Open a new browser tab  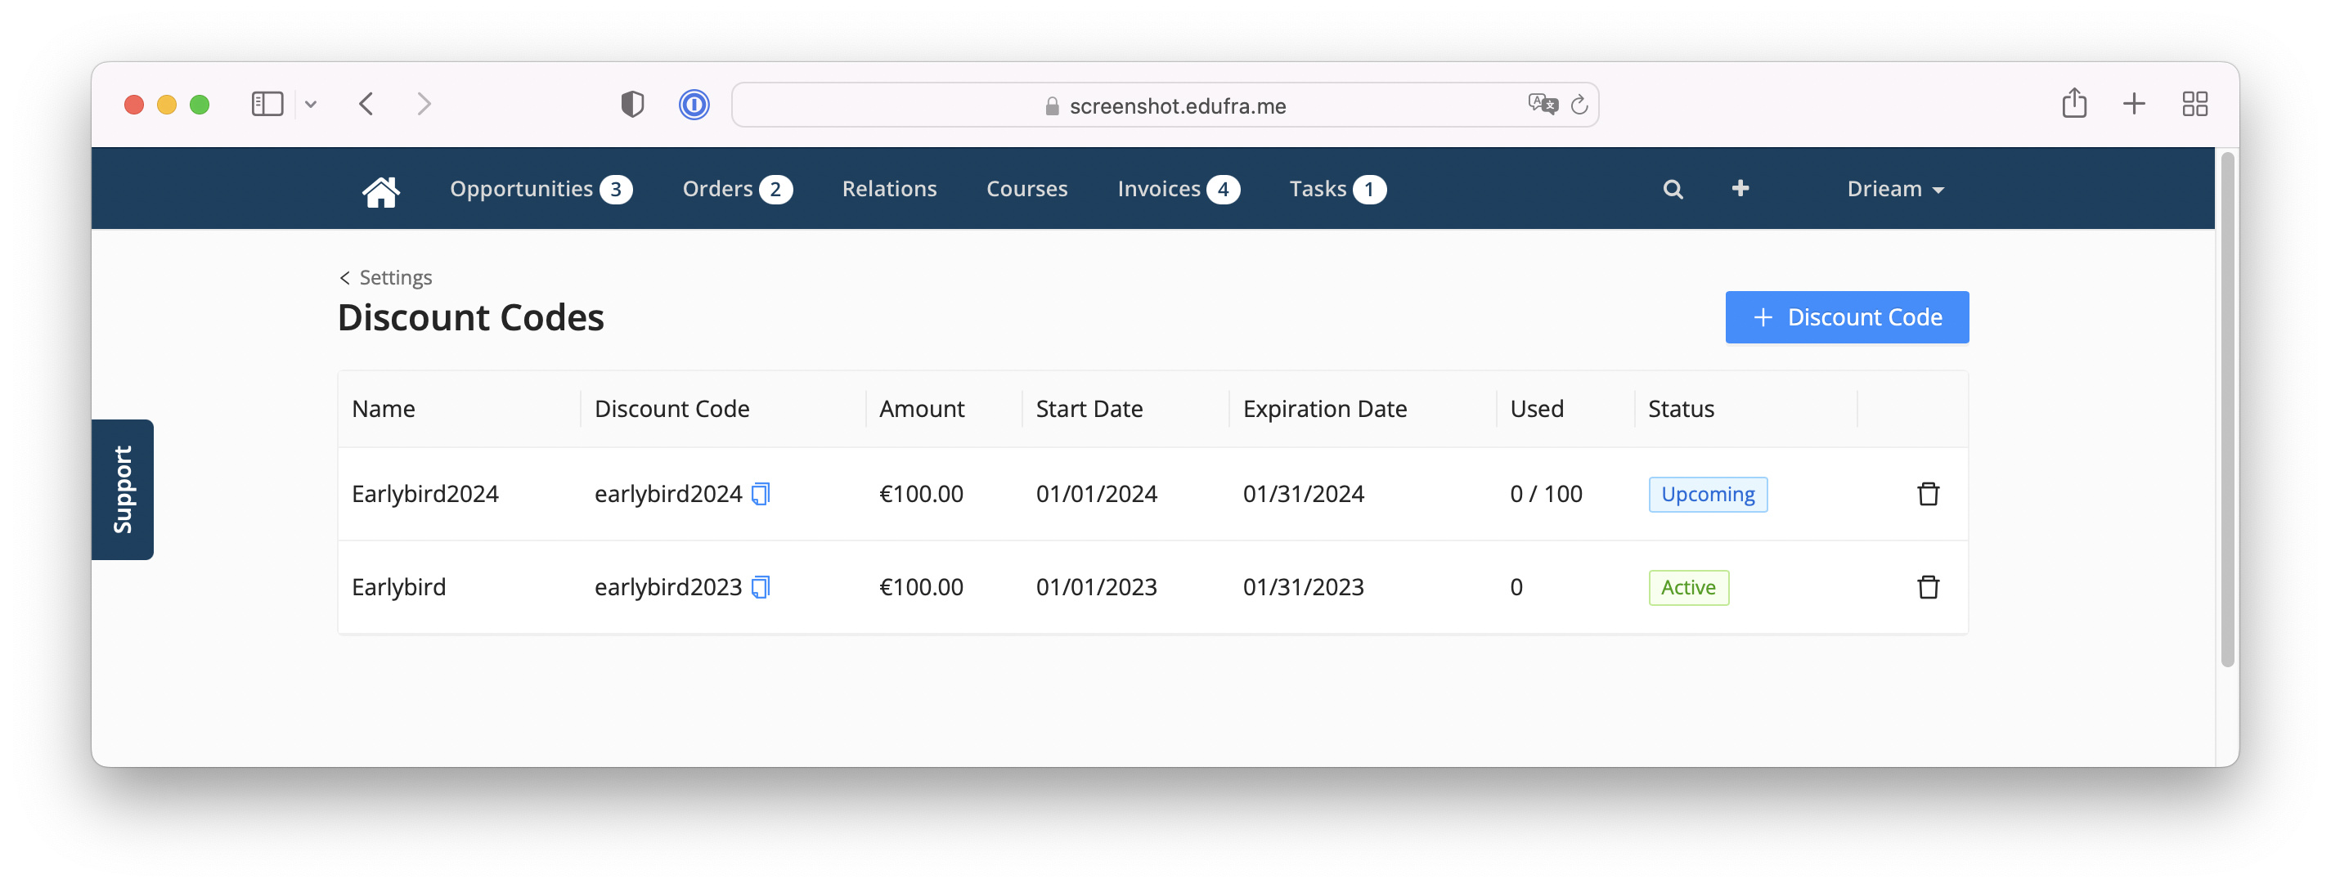[2134, 104]
